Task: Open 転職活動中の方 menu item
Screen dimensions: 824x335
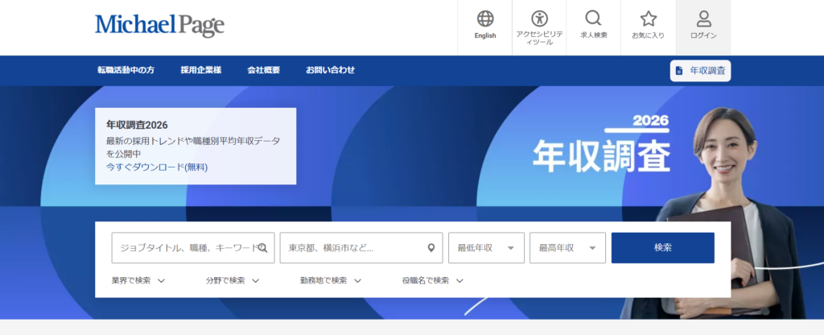Action: (x=126, y=70)
